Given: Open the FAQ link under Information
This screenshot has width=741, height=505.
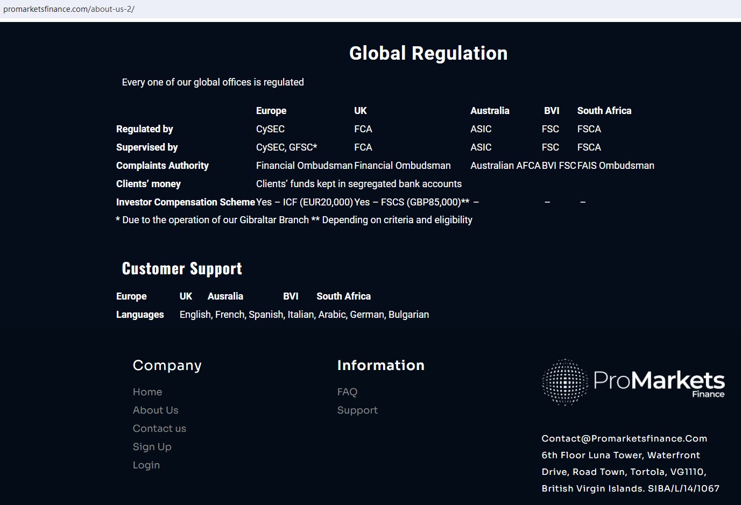Looking at the screenshot, I should click(x=347, y=392).
